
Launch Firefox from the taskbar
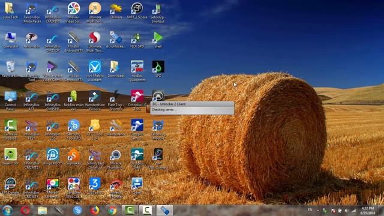95,211
